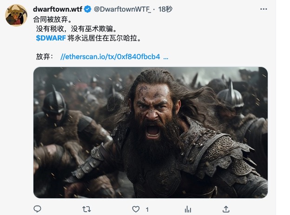Click the text 将永远居住在瓦尔哈拉。
Viewport: 290px width, 215px height.
105,38
